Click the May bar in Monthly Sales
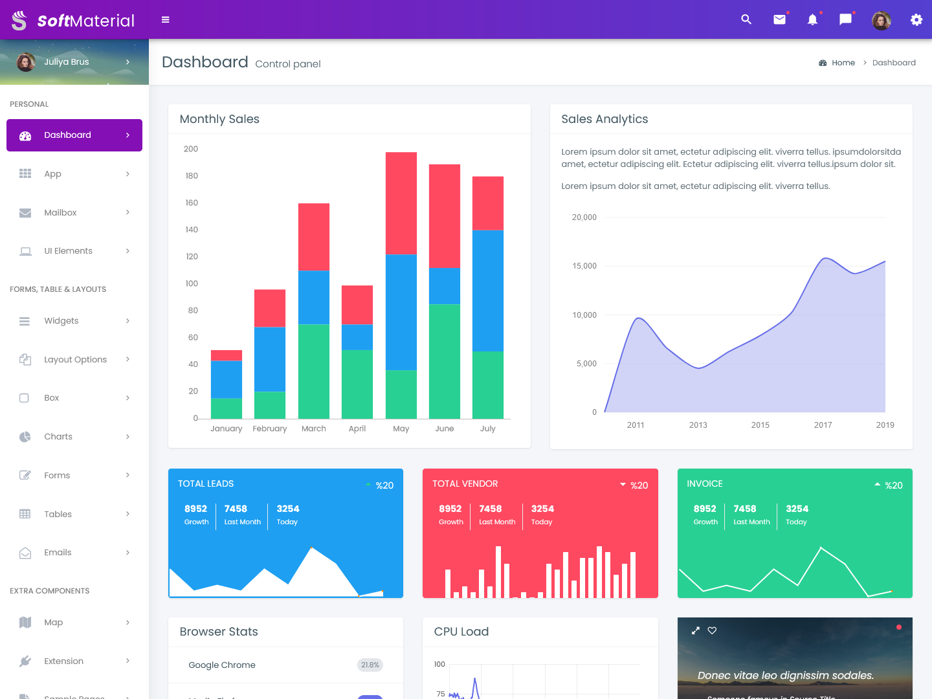The height and width of the screenshot is (699, 932). (x=401, y=285)
